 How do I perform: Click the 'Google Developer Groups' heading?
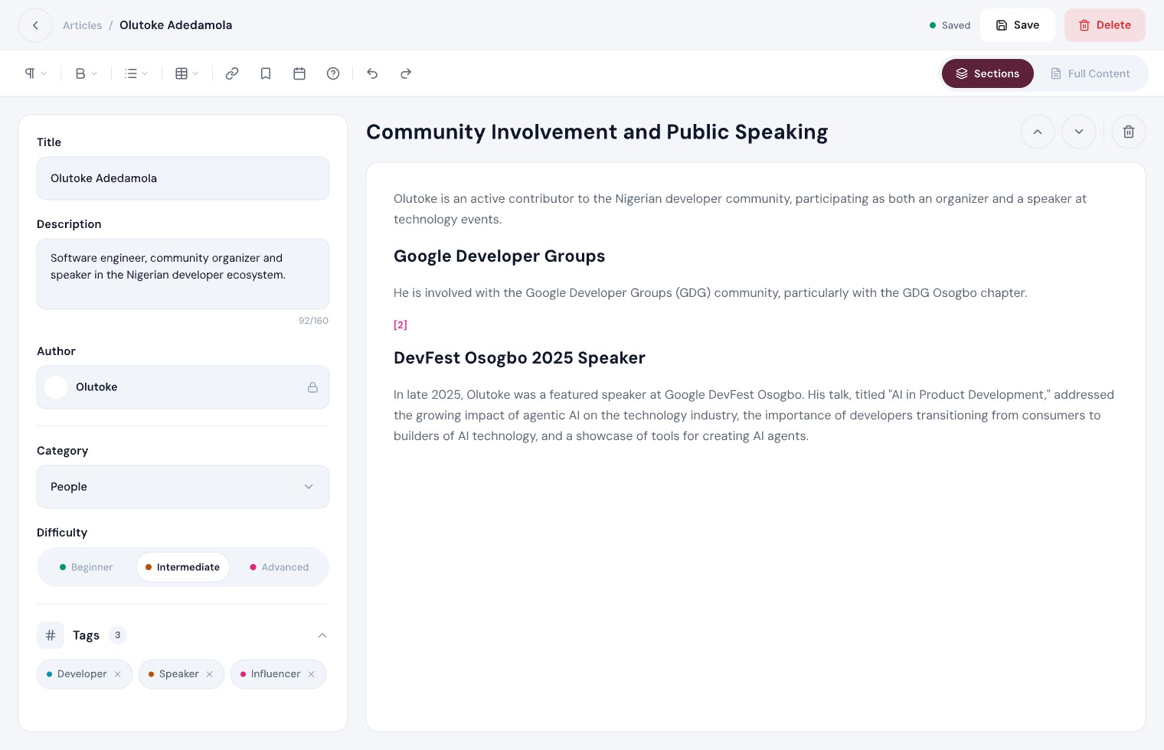(499, 256)
